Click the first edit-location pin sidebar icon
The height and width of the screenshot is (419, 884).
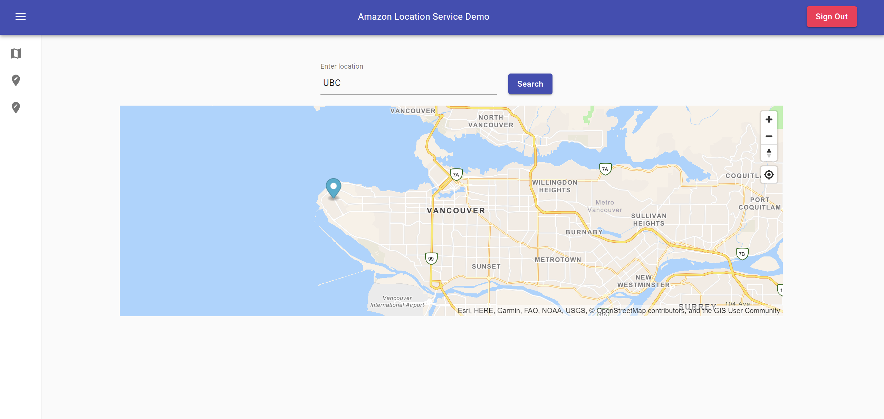(x=16, y=80)
